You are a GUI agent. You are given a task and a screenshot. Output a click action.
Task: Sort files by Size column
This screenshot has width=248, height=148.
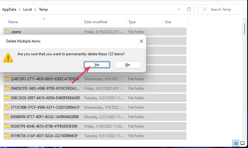(168, 22)
